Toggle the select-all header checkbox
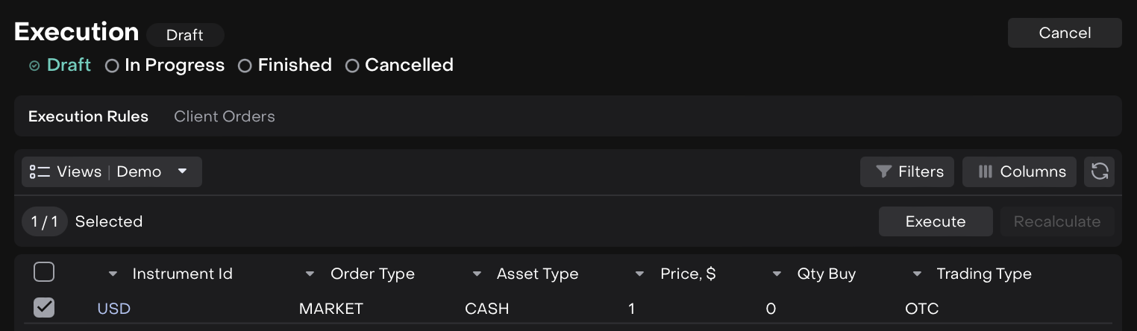This screenshot has width=1137, height=331. click(44, 273)
